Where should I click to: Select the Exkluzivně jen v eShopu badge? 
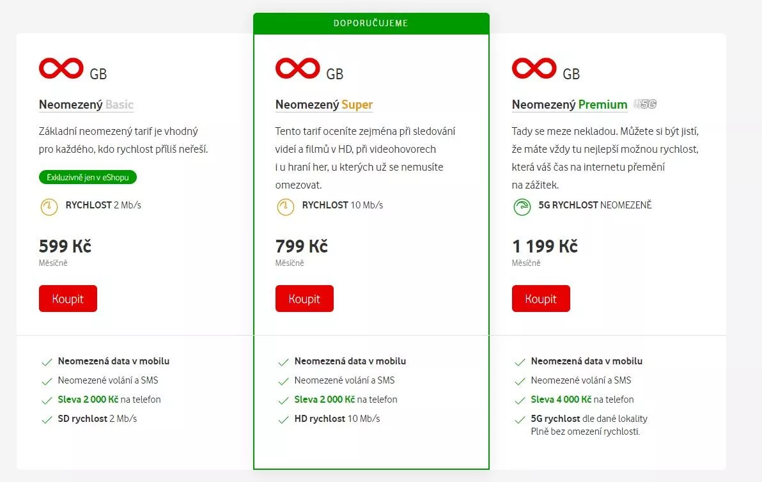(x=88, y=177)
